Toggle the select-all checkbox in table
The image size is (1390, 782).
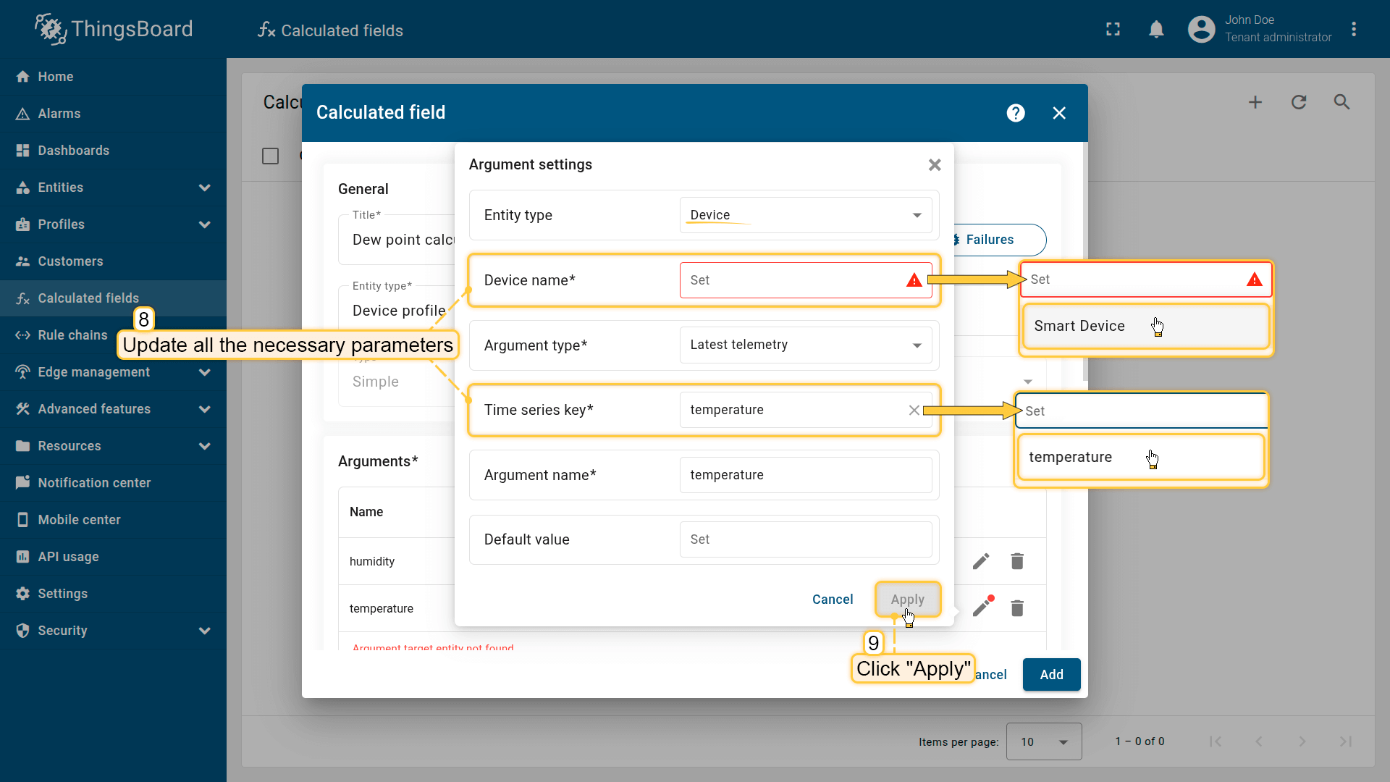pyautogui.click(x=270, y=156)
